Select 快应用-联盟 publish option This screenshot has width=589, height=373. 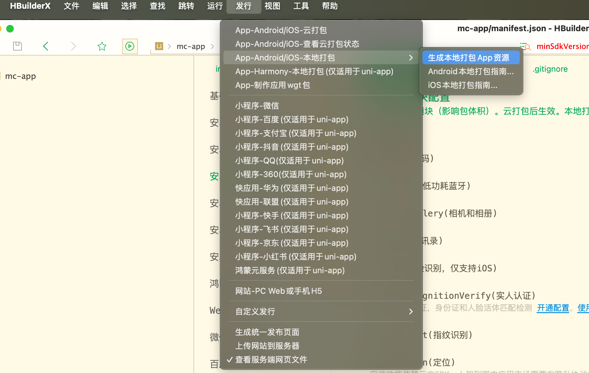(x=321, y=202)
